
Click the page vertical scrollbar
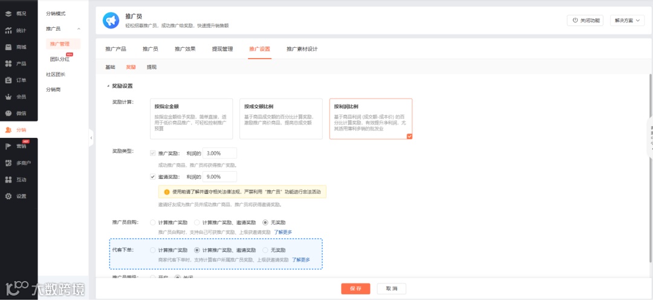pos(651,168)
